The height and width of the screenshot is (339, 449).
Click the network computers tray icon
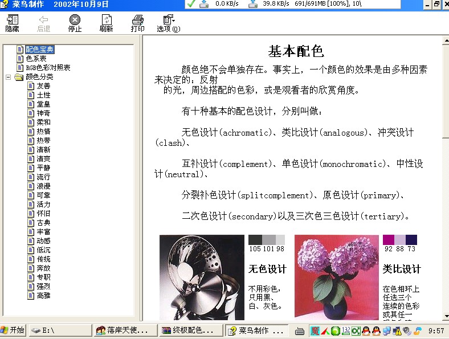pos(386,331)
